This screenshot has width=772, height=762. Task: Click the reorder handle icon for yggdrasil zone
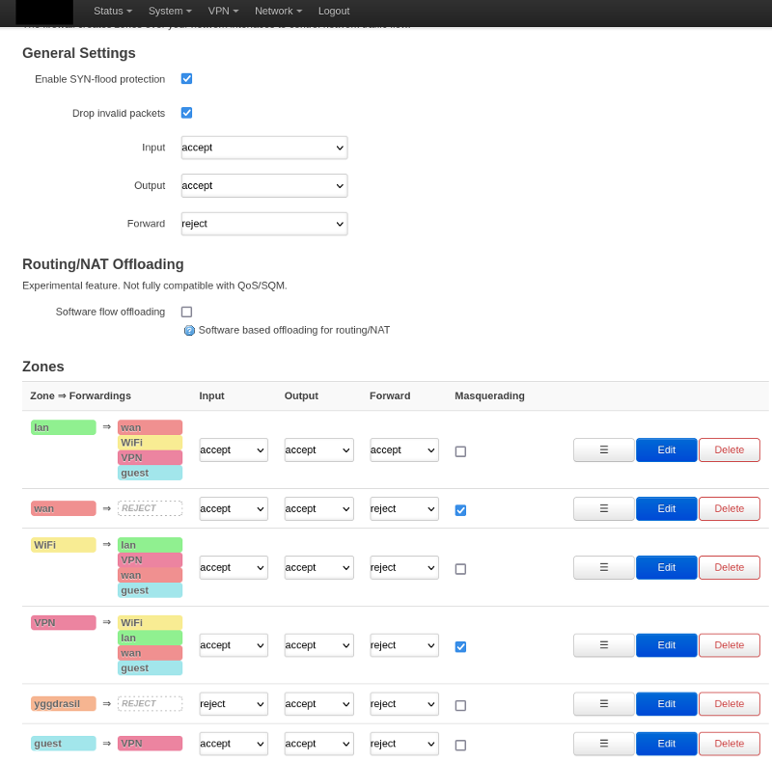604,704
